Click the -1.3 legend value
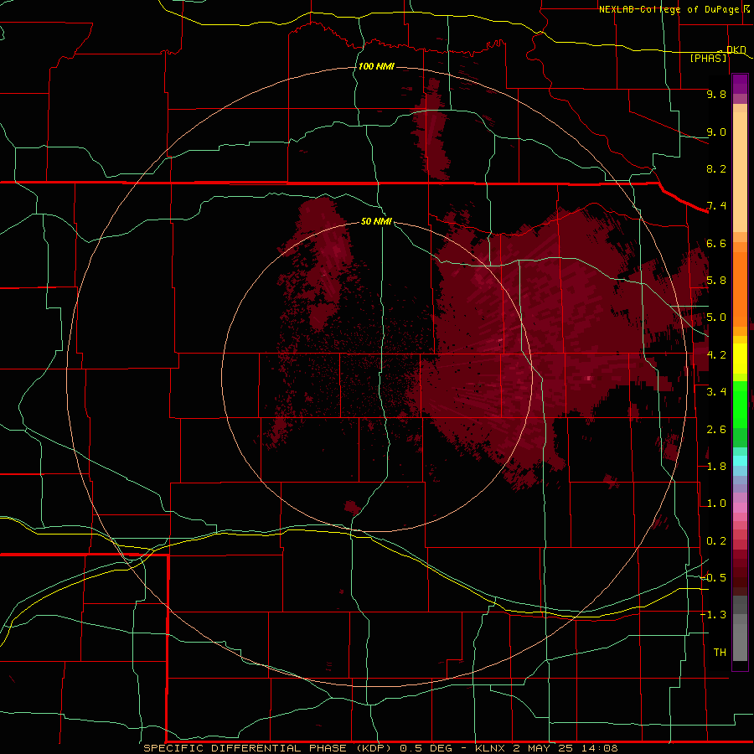Image resolution: width=754 pixels, height=754 pixels. click(713, 615)
